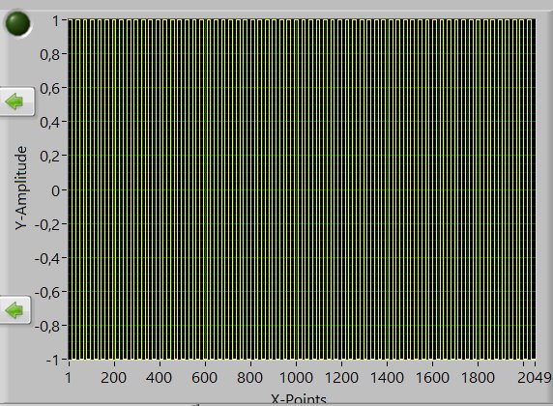This screenshot has width=553, height=406.
Task: Click the Y-axis value 0
Action: [55, 191]
